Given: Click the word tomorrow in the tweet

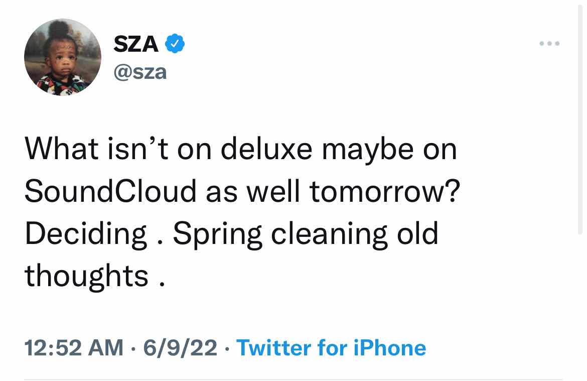Looking at the screenshot, I should [x=378, y=191].
